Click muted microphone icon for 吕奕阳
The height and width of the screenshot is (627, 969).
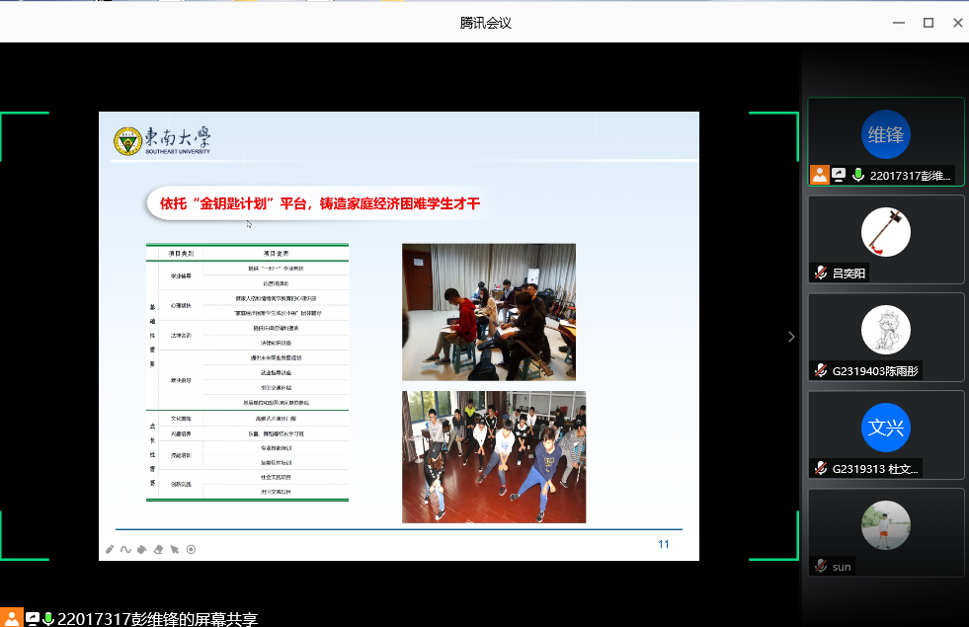820,274
